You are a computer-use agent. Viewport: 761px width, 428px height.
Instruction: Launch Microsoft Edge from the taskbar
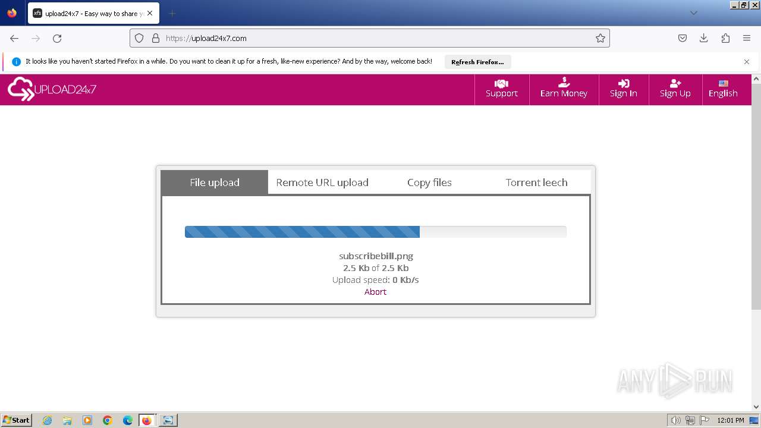coord(128,420)
